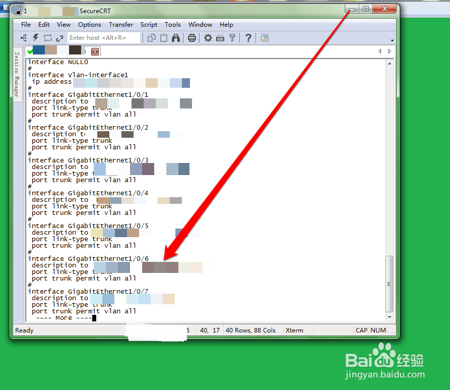Close the session tab with red X
This screenshot has height=390, width=450.
[x=95, y=52]
